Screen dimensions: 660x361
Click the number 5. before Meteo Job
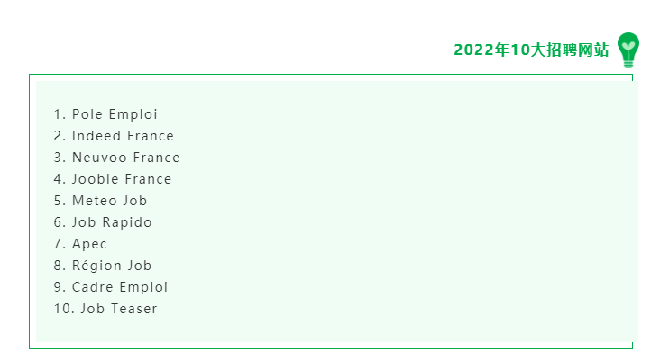tap(60, 201)
